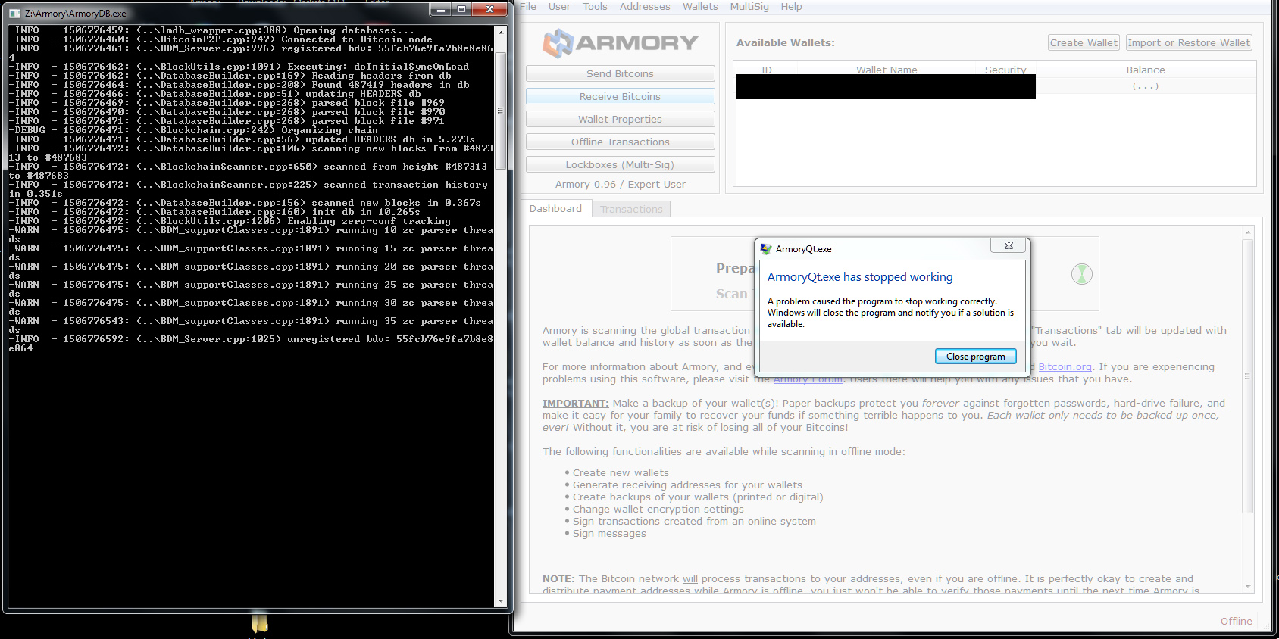The width and height of the screenshot is (1279, 639).
Task: Click the Offline status label
Action: point(1236,621)
